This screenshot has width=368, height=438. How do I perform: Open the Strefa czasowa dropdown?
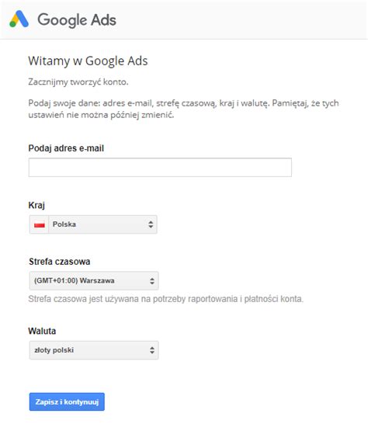tap(94, 280)
